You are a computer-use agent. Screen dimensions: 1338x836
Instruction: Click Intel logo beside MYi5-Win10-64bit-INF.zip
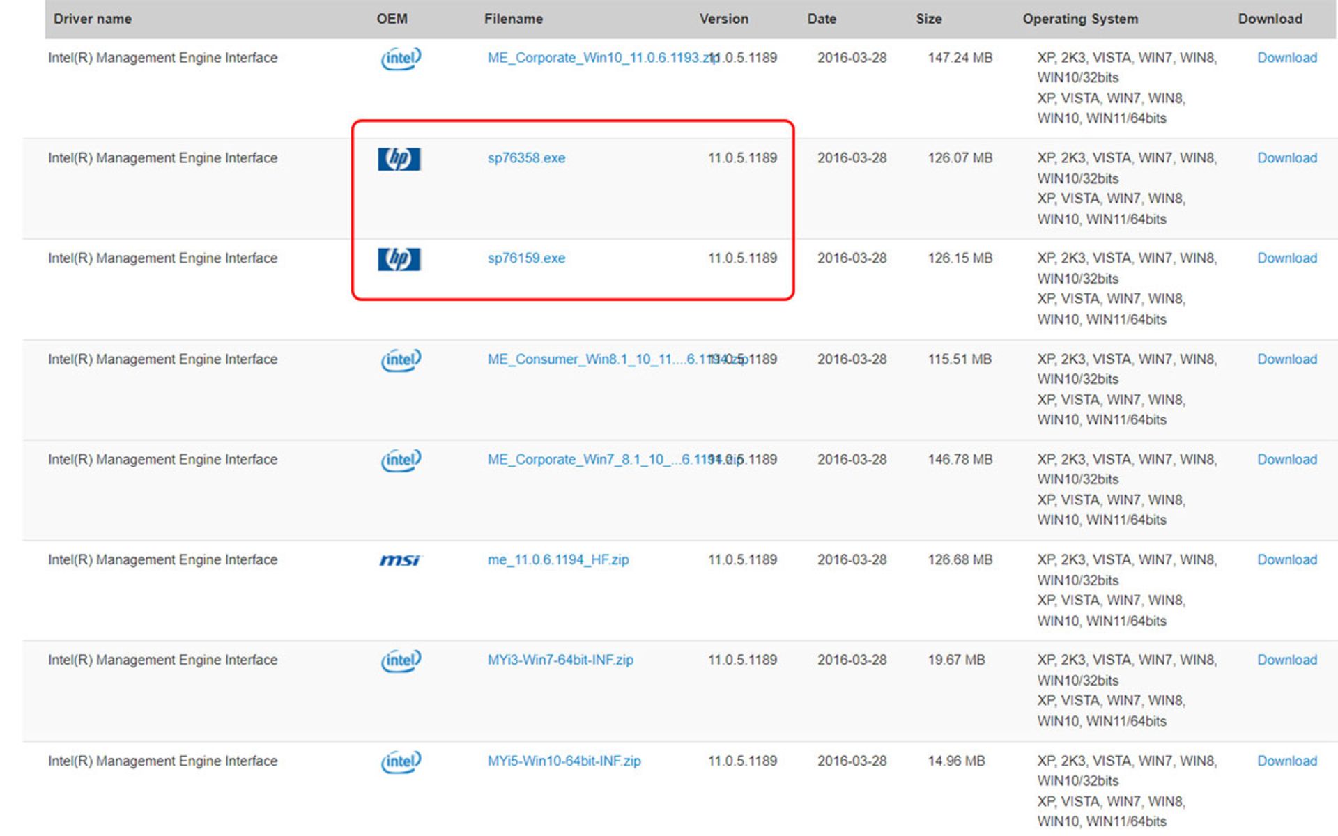click(x=401, y=761)
